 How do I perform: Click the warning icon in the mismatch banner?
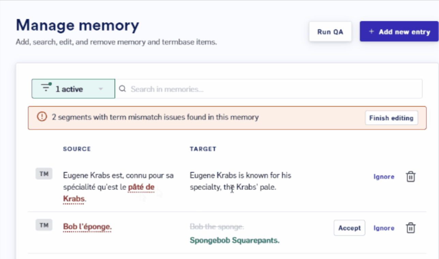click(42, 117)
